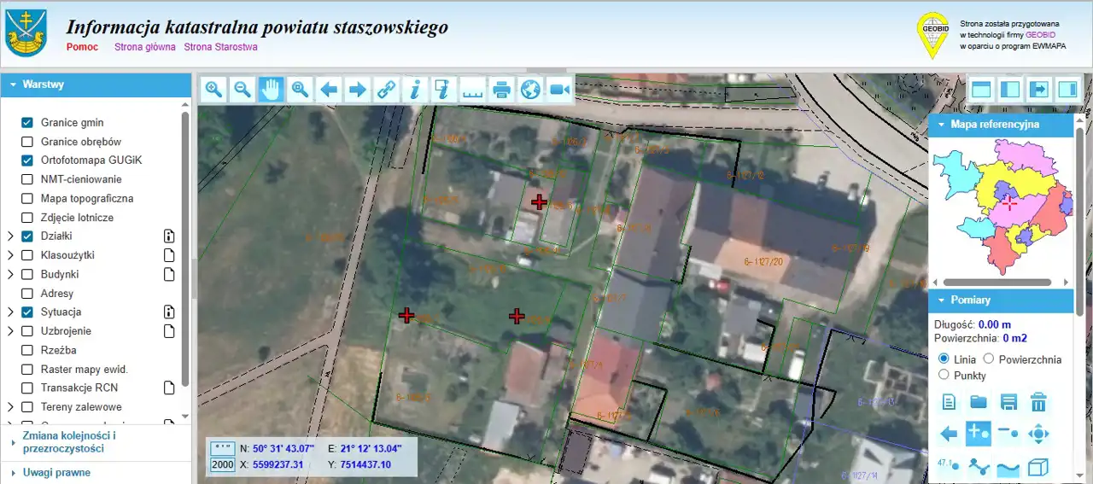Expand the Sytuacja layer group
Viewport: 1093px width, 484px height.
coord(10,312)
